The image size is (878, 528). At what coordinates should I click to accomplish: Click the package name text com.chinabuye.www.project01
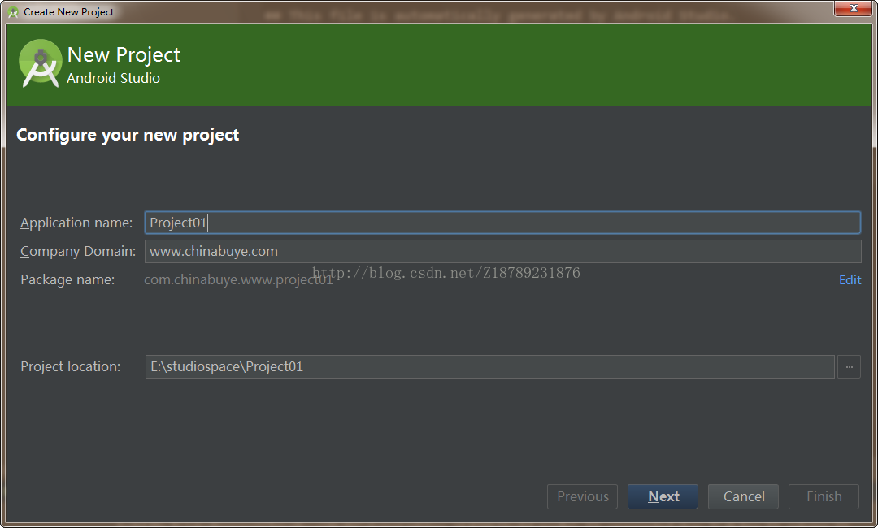coord(238,279)
